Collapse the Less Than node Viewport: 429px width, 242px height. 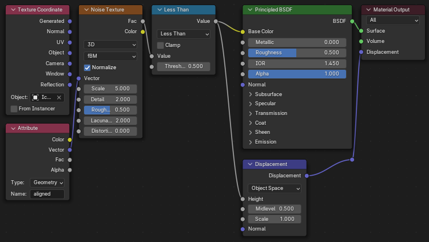tap(160, 10)
